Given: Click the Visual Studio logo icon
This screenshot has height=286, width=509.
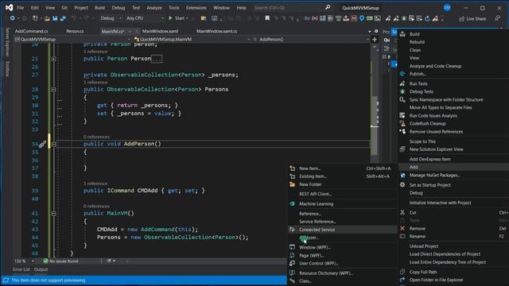Looking at the screenshot, I should coord(9,7).
